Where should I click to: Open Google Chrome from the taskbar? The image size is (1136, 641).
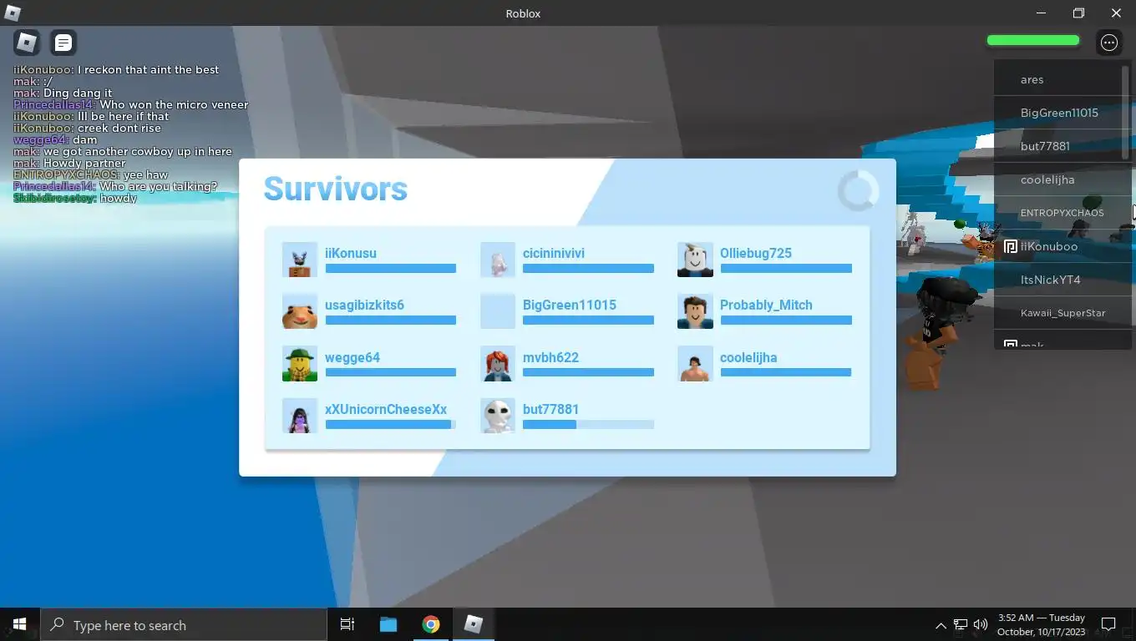(431, 624)
